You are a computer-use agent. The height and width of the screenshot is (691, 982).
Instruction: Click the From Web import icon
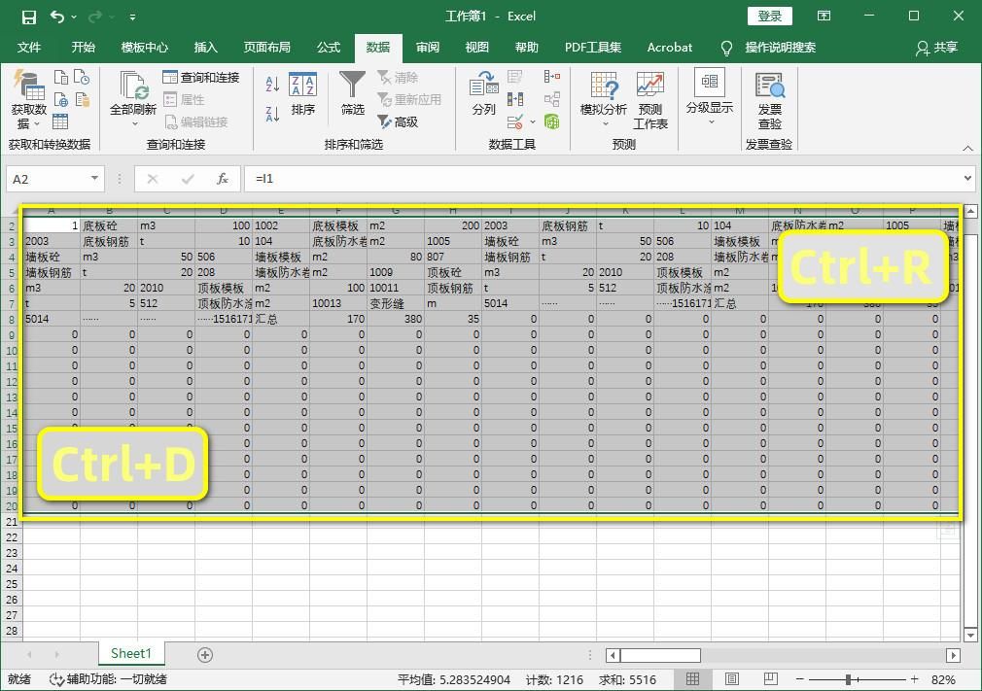60,99
